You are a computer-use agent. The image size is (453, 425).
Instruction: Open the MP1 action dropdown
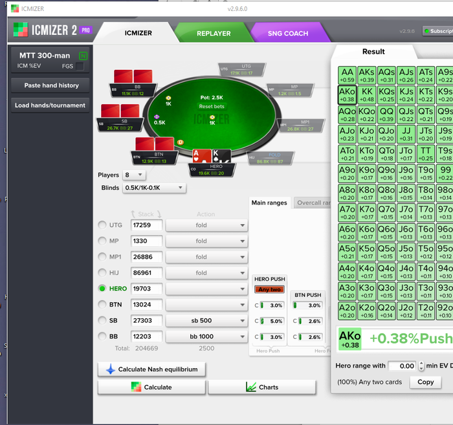pyautogui.click(x=207, y=257)
